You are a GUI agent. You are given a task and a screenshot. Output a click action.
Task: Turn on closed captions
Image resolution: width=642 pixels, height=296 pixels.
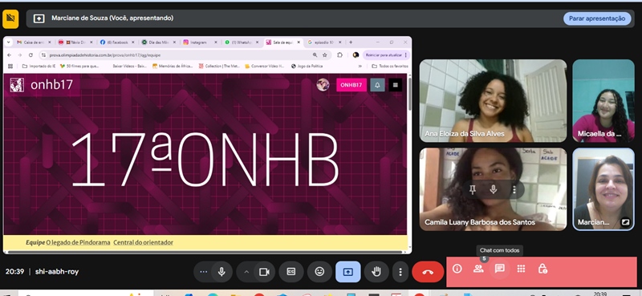pos(291,272)
